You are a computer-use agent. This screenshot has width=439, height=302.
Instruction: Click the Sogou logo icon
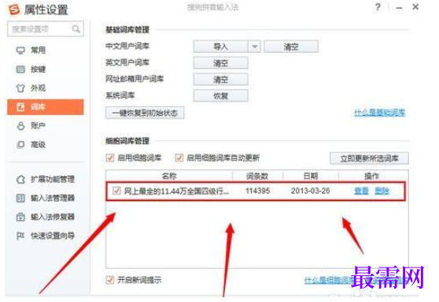pos(14,9)
